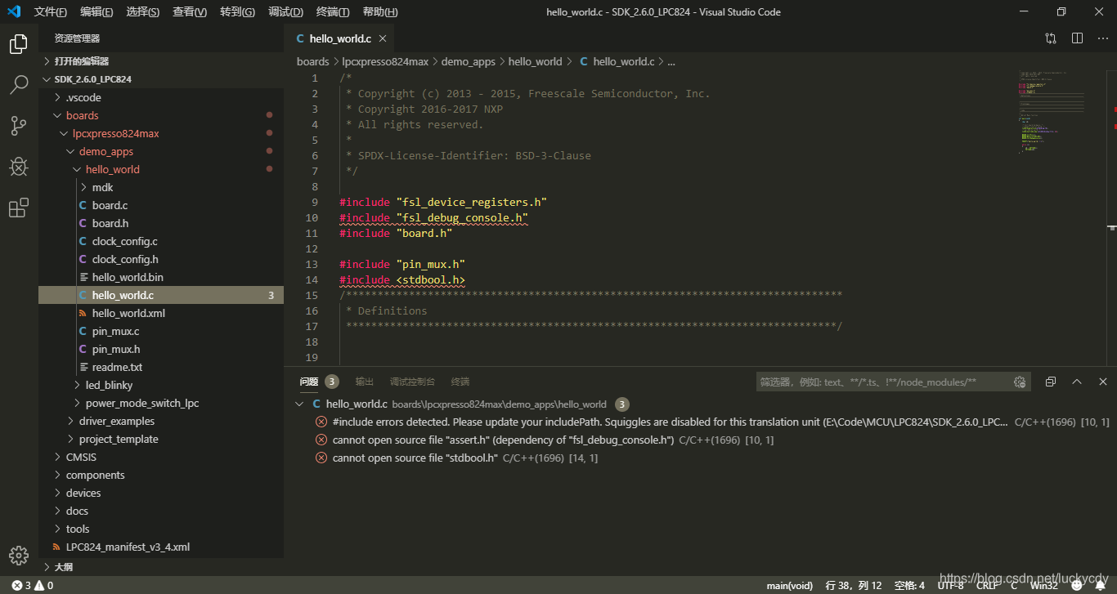1117x594 pixels.
Task: Open File menu (文件)
Action: pos(51,12)
